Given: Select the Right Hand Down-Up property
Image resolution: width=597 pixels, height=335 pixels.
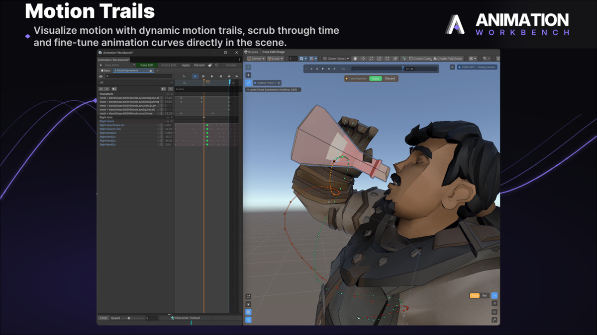Looking at the screenshot, I should tap(136, 125).
